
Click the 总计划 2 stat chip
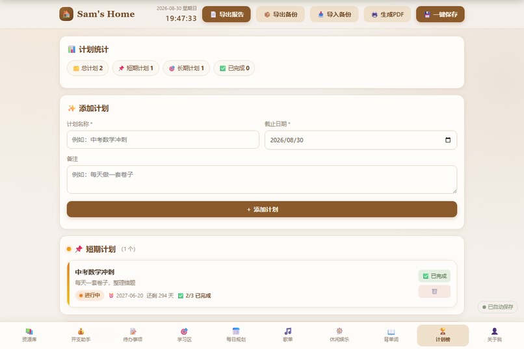coord(88,68)
